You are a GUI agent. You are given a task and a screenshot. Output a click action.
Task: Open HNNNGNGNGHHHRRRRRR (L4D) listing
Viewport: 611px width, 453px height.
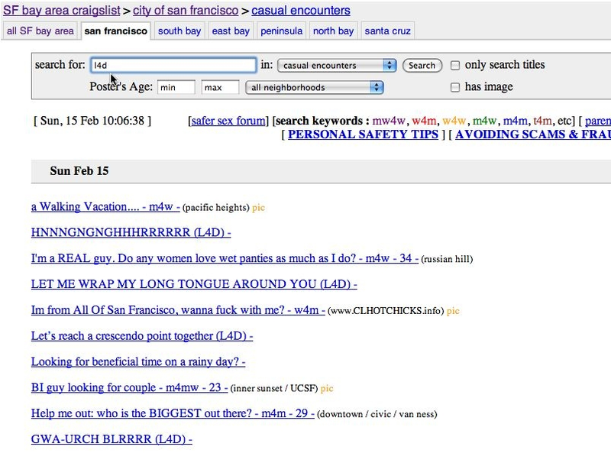pos(131,232)
